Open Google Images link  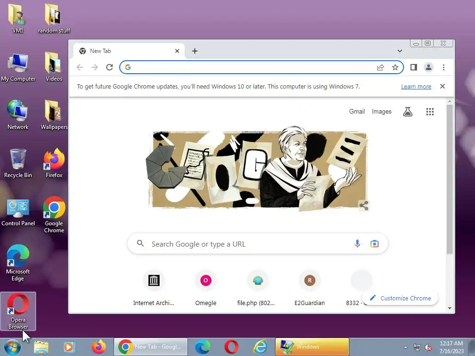381,111
